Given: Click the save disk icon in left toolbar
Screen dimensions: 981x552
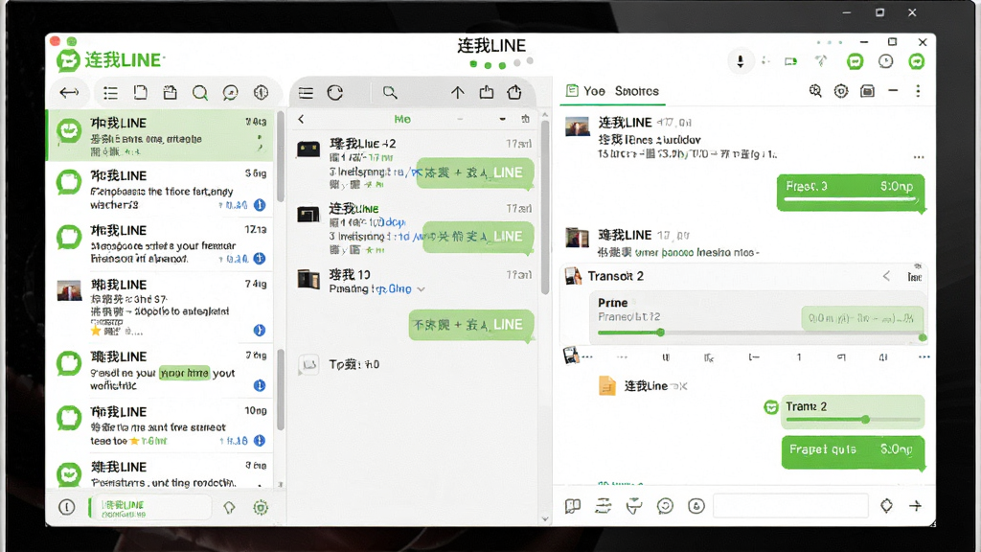Looking at the screenshot, I should pos(171,93).
